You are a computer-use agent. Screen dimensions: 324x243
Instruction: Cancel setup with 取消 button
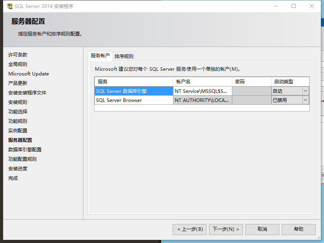pyautogui.click(x=262, y=229)
